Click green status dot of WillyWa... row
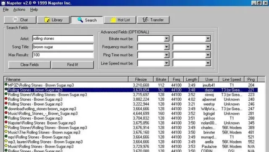This screenshot has width=269, height=152. (x=6, y=108)
